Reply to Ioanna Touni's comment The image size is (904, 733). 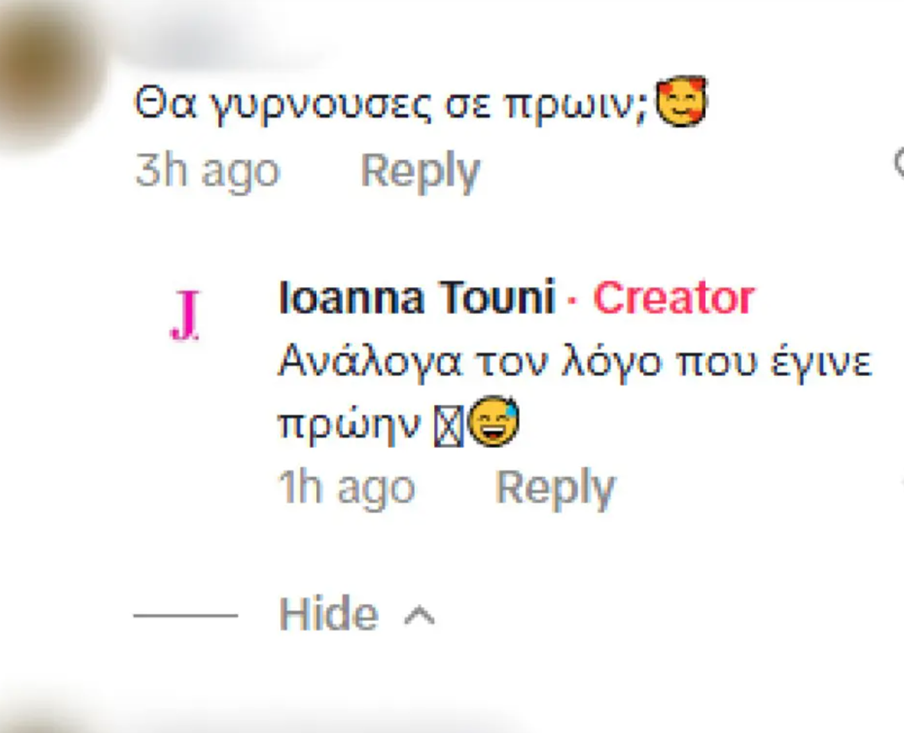coord(555,488)
